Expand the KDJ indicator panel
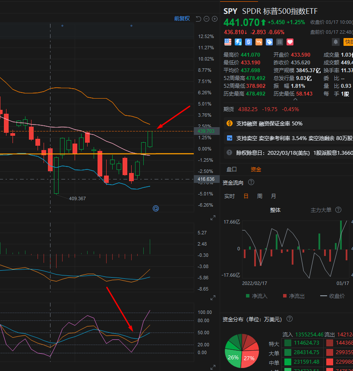The width and height of the screenshot is (353, 371). coord(213,367)
